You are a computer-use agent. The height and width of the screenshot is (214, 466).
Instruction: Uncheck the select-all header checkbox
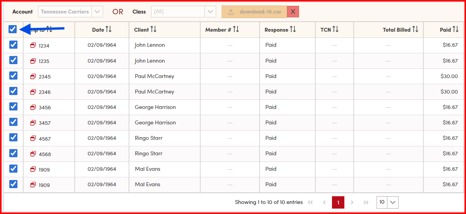[13, 29]
